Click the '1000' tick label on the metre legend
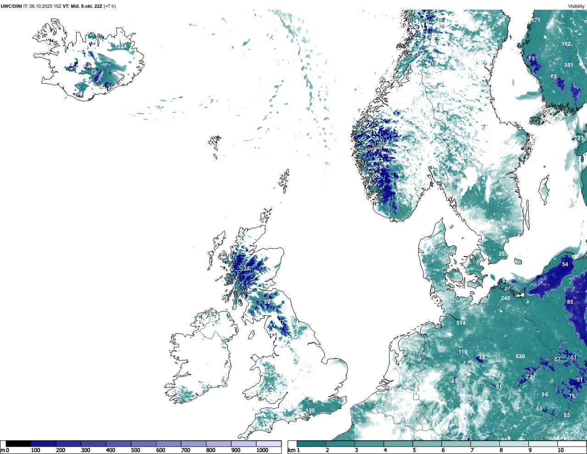Viewport: 587px width, 454px height. click(x=262, y=450)
